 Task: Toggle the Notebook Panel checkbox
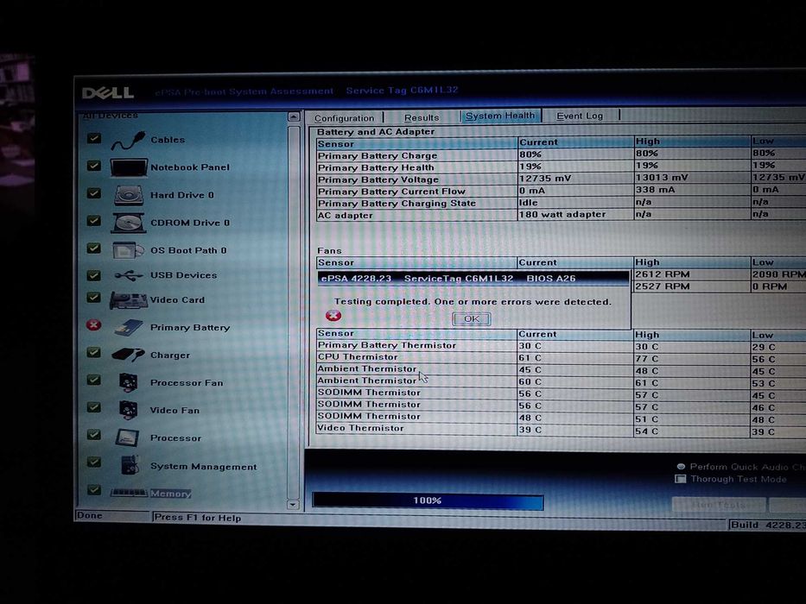click(93, 166)
